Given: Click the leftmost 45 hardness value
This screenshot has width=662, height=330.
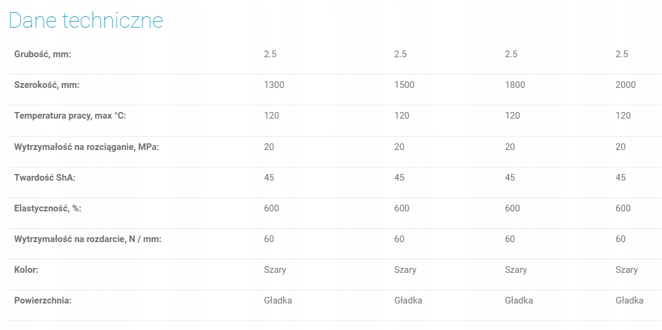Looking at the screenshot, I should 269,178.
